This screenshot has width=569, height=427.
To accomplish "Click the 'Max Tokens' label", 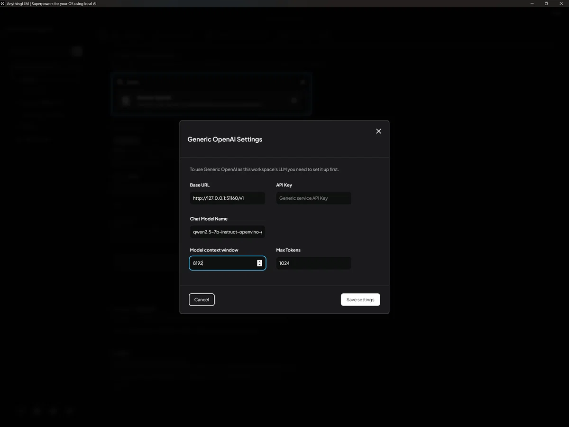I will pyautogui.click(x=288, y=250).
